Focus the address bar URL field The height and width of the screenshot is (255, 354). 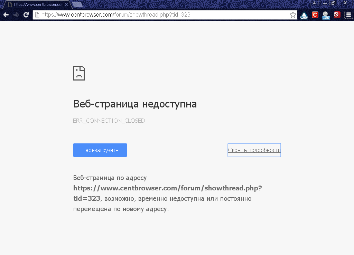tap(165, 15)
